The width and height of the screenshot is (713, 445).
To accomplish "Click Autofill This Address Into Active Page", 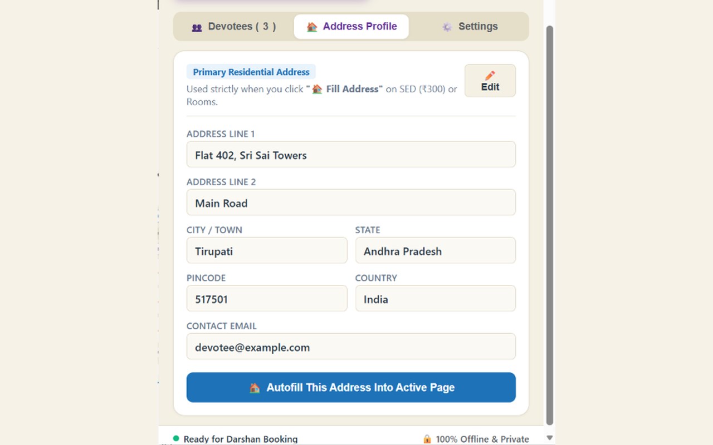I will click(x=351, y=387).
